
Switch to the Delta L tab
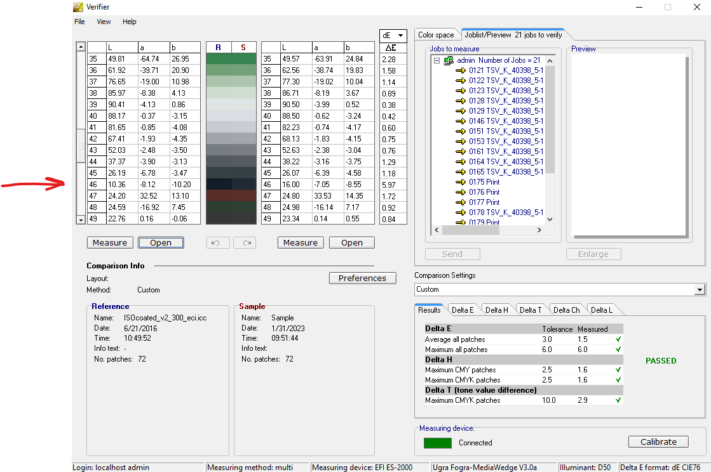click(x=601, y=310)
